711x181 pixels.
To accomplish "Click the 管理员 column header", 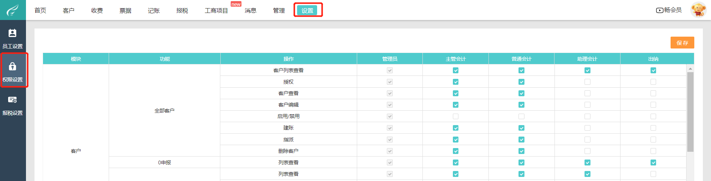I will click(390, 59).
